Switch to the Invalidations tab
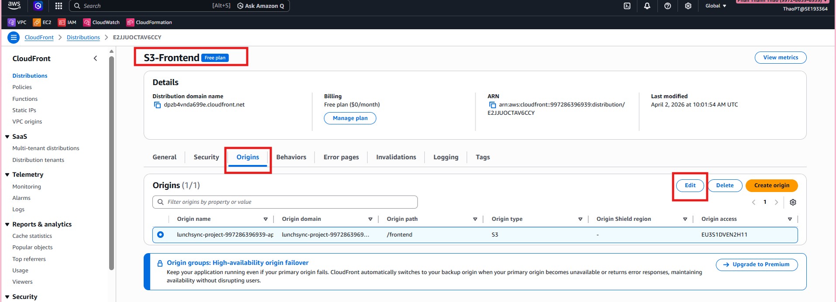 [396, 157]
